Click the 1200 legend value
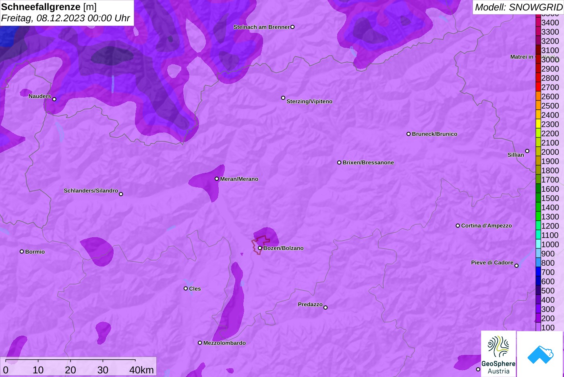 550,226
